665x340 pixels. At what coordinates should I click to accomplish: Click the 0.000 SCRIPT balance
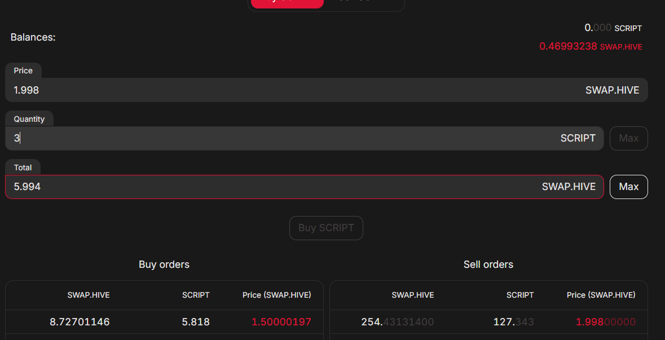613,28
